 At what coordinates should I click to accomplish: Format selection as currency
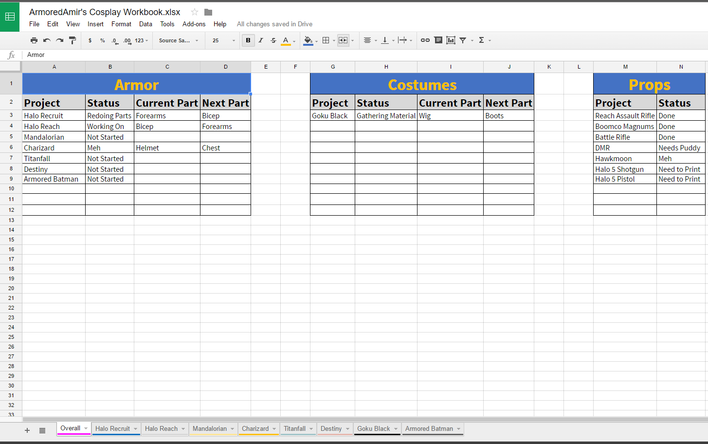pyautogui.click(x=90, y=40)
